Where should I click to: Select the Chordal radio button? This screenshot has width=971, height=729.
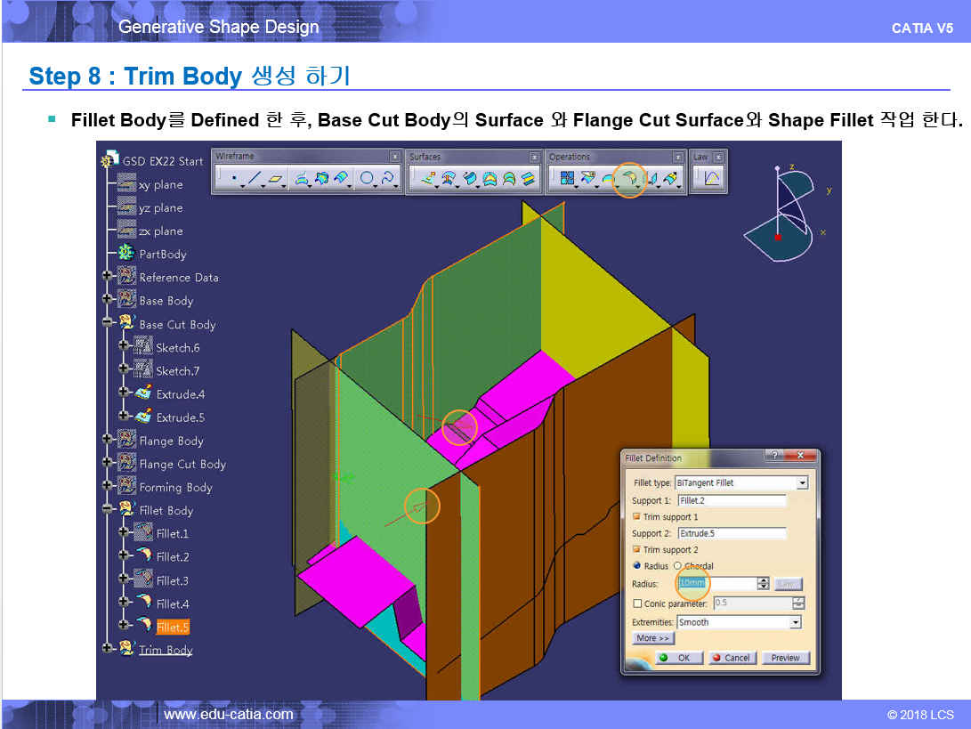[x=677, y=565]
